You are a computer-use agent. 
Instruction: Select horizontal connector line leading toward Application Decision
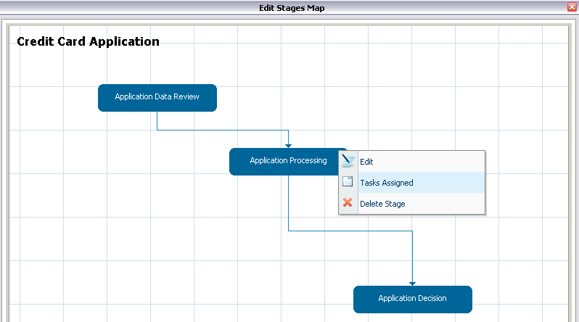pyautogui.click(x=348, y=231)
